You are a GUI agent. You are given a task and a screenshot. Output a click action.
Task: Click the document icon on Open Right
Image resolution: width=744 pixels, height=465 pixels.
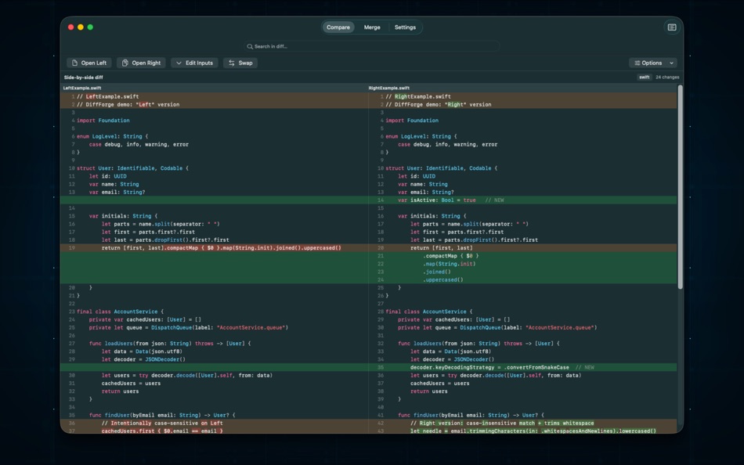[125, 63]
